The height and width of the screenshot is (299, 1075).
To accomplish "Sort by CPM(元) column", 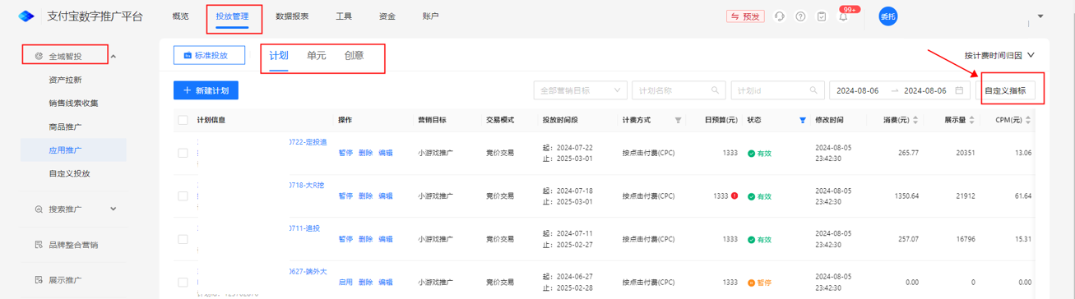I will coord(1027,120).
